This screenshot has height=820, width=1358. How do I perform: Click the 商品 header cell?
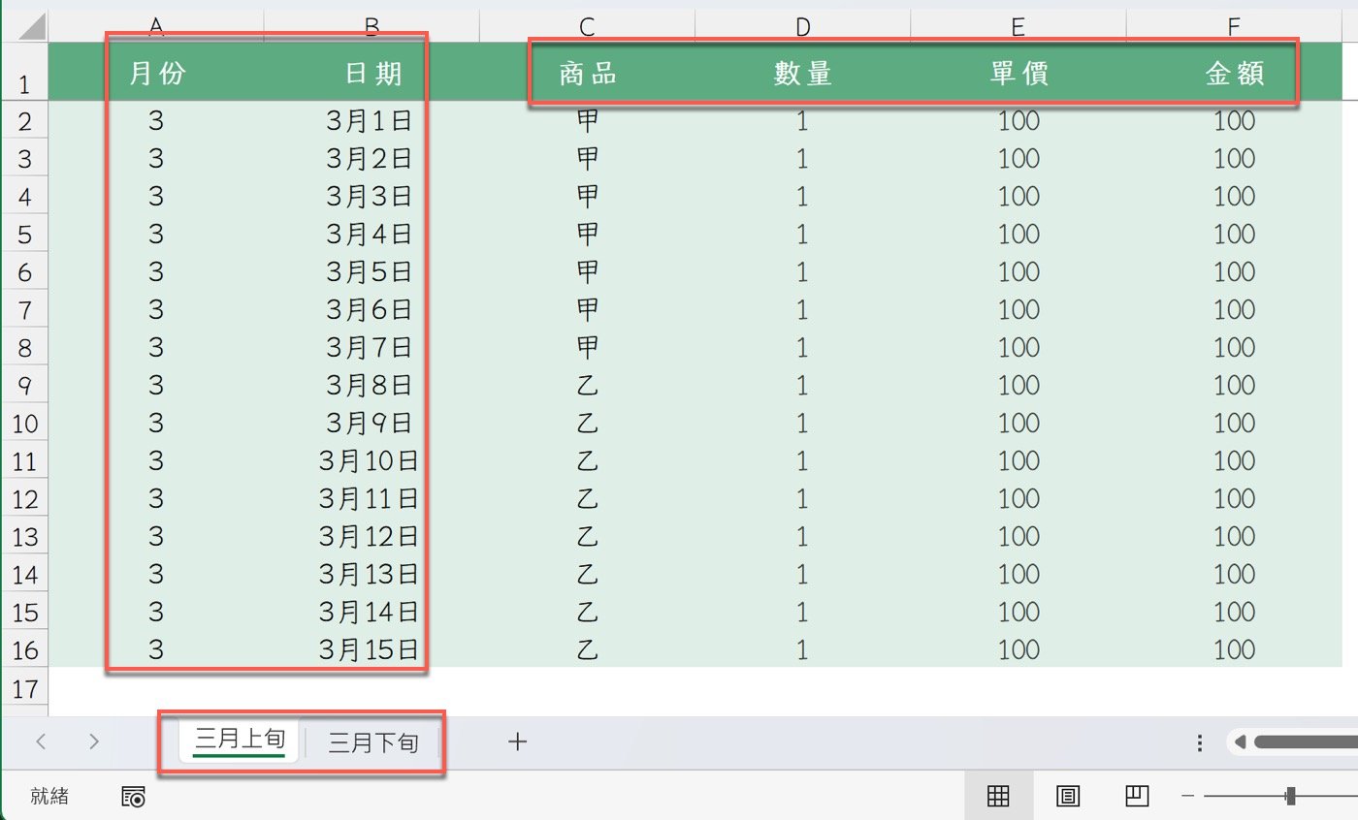coord(587,74)
